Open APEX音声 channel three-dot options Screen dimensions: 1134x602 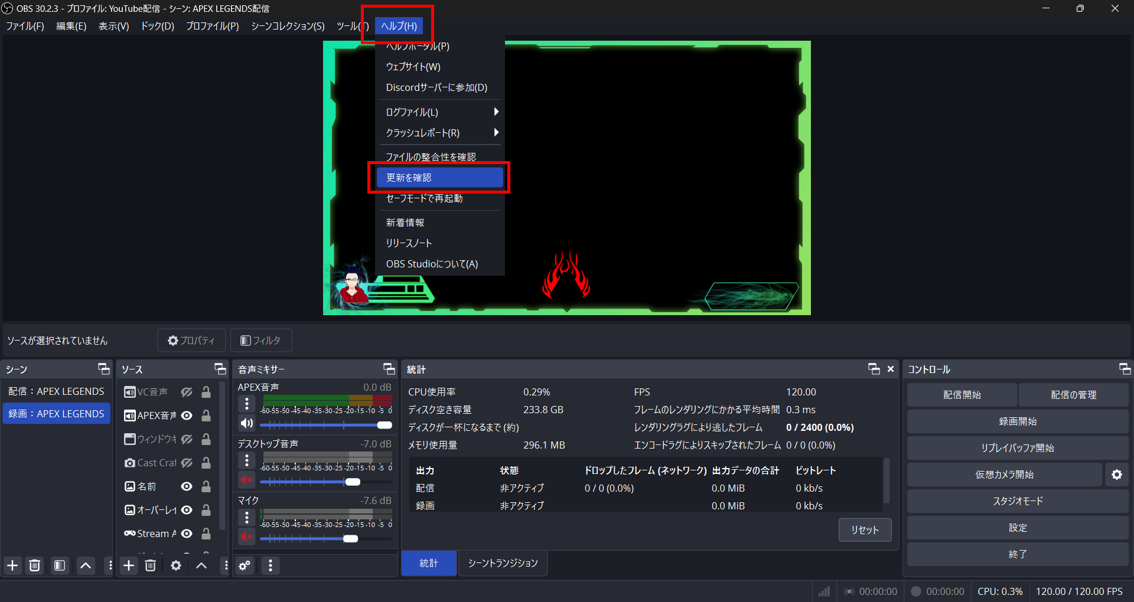247,404
